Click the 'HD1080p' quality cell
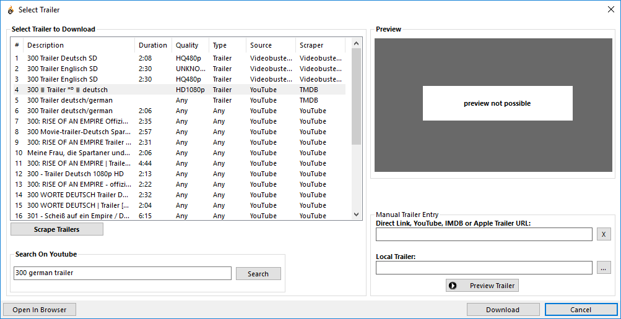 tap(191, 90)
